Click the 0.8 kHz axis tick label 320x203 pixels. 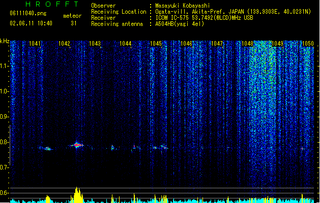[x=4, y=142]
